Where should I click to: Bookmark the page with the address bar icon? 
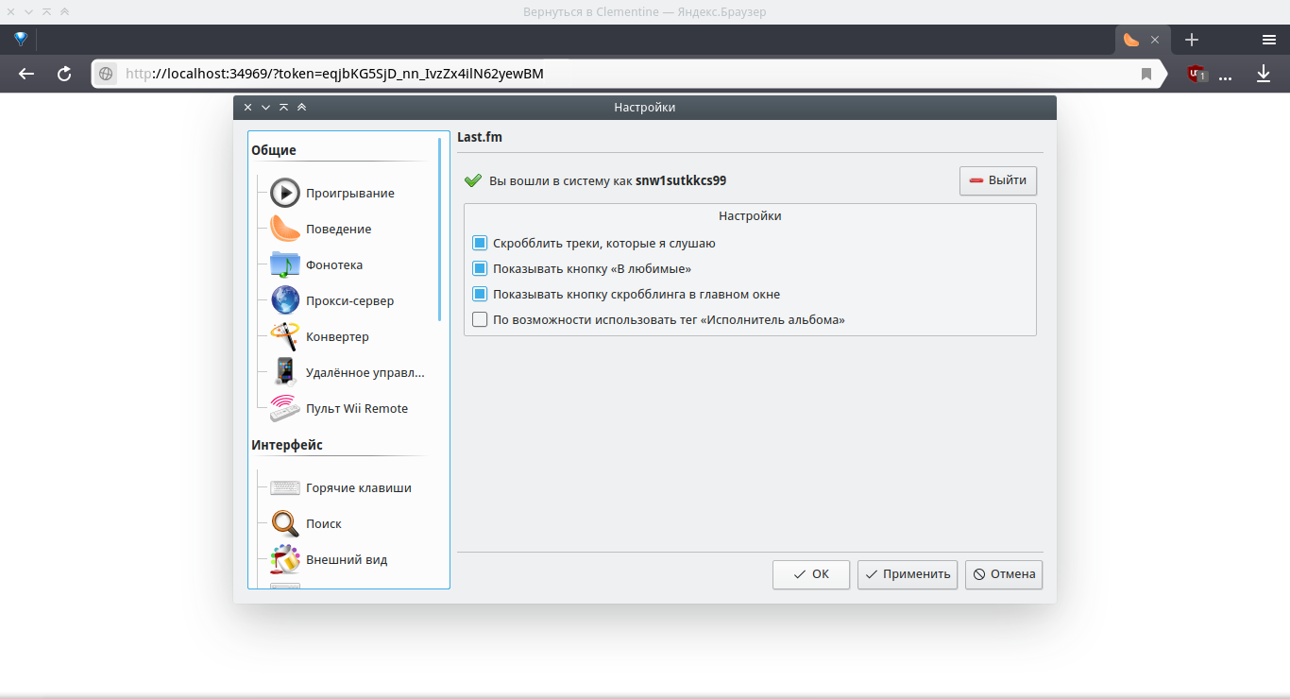point(1146,74)
